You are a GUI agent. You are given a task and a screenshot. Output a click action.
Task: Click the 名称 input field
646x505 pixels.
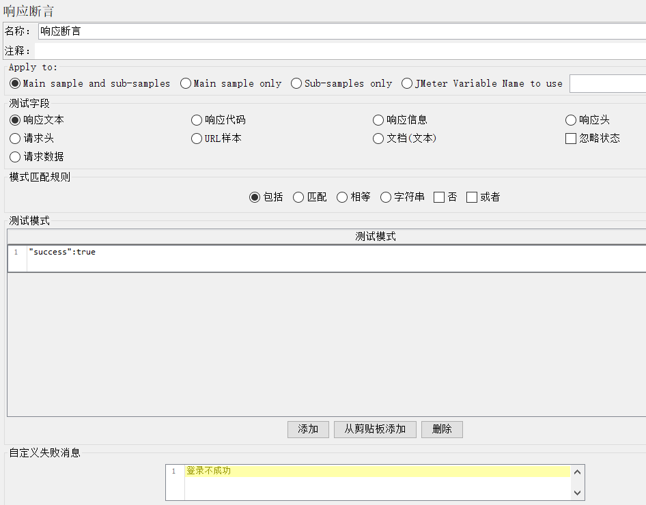tap(342, 31)
